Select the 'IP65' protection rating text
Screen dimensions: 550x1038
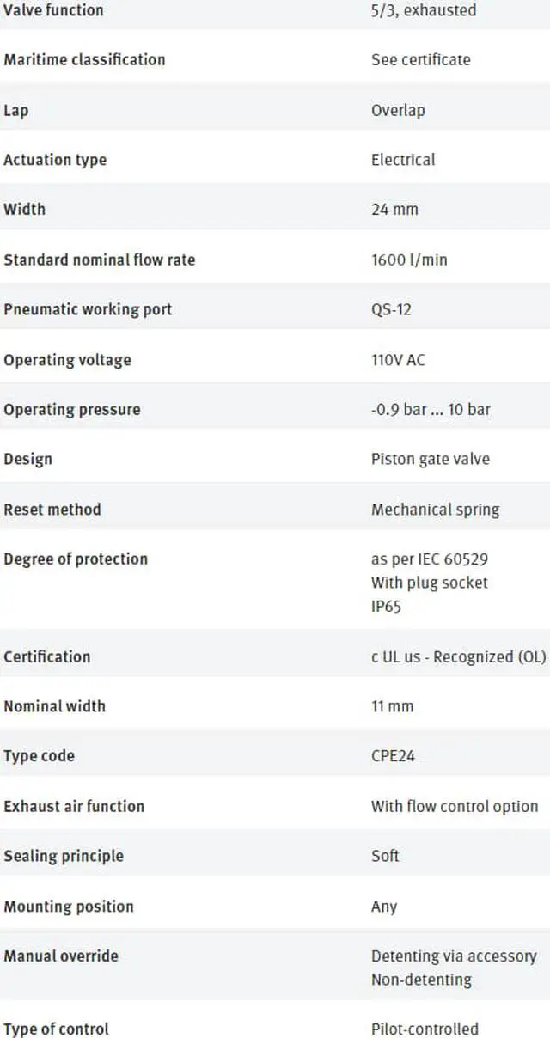tap(386, 606)
